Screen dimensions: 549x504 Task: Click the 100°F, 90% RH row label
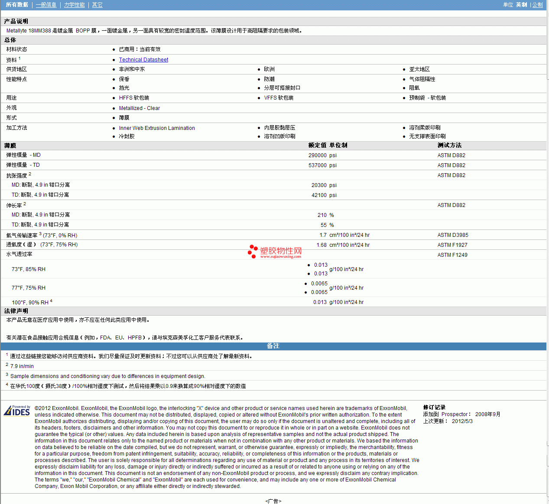(30, 303)
